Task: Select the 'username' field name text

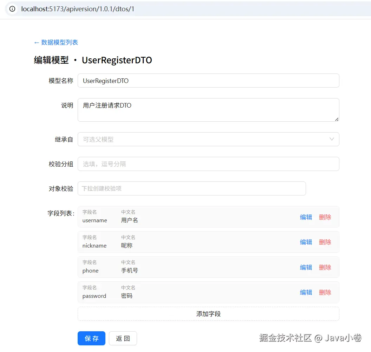Action: pos(95,220)
